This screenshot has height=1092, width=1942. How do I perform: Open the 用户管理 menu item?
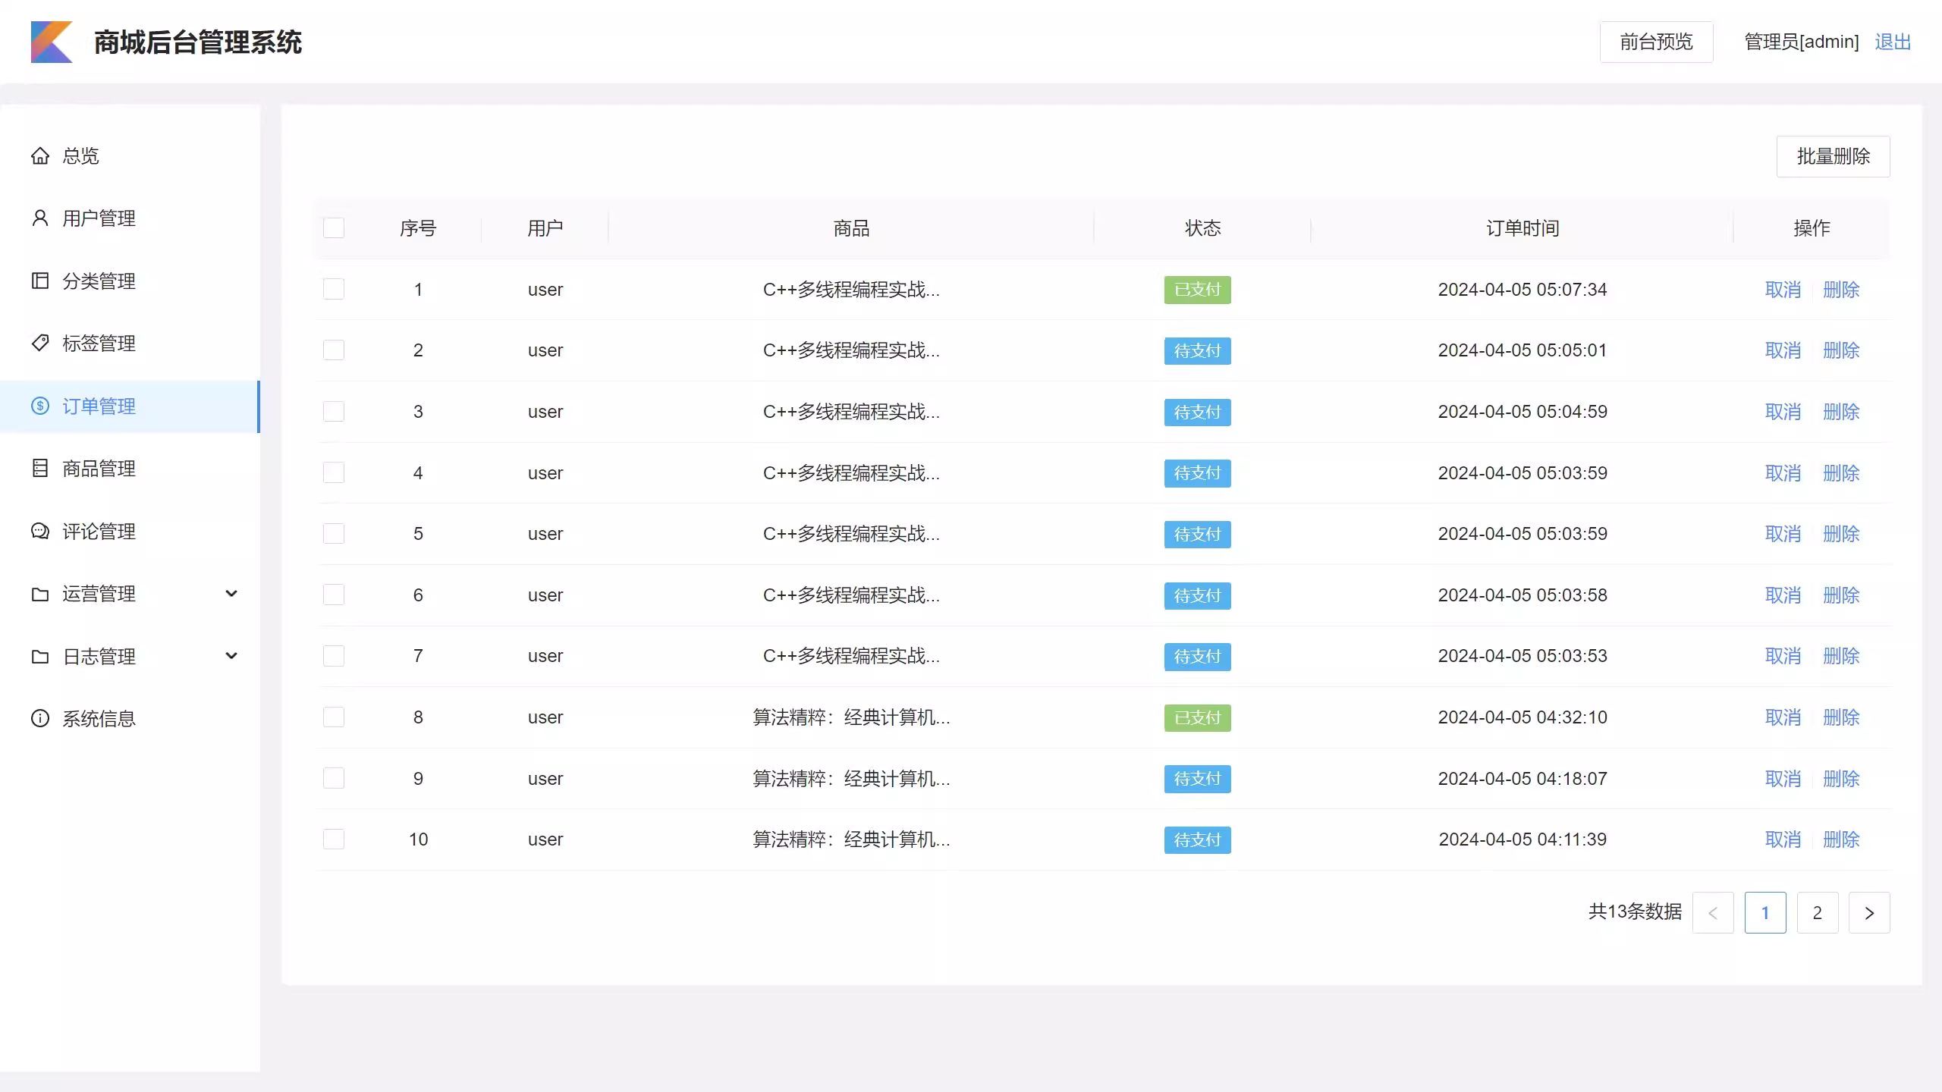[x=130, y=218]
